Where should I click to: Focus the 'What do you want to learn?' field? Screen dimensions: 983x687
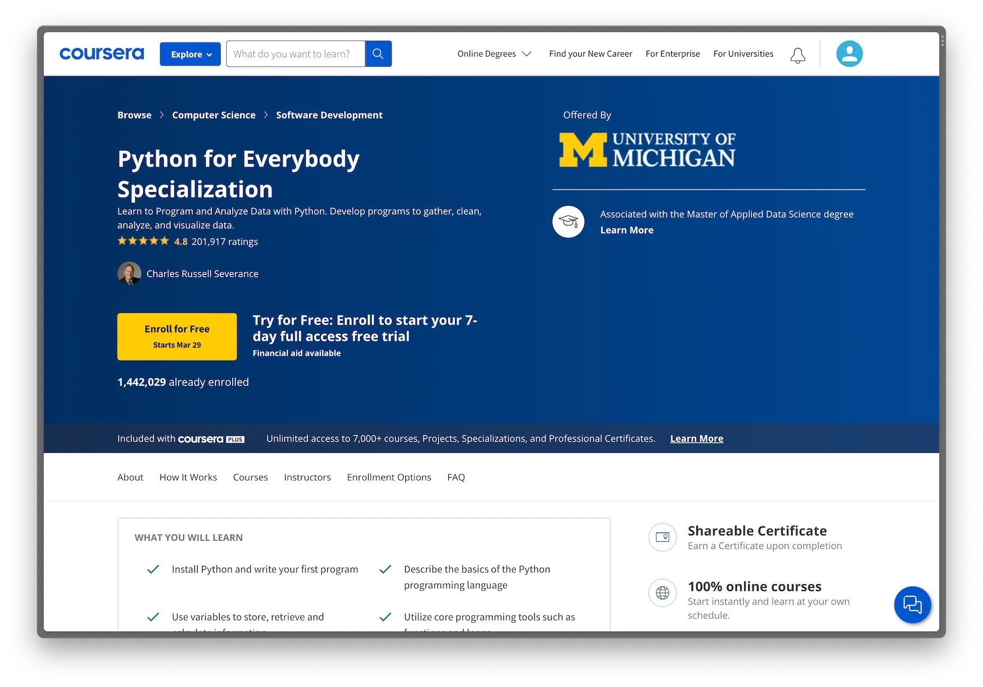click(295, 53)
